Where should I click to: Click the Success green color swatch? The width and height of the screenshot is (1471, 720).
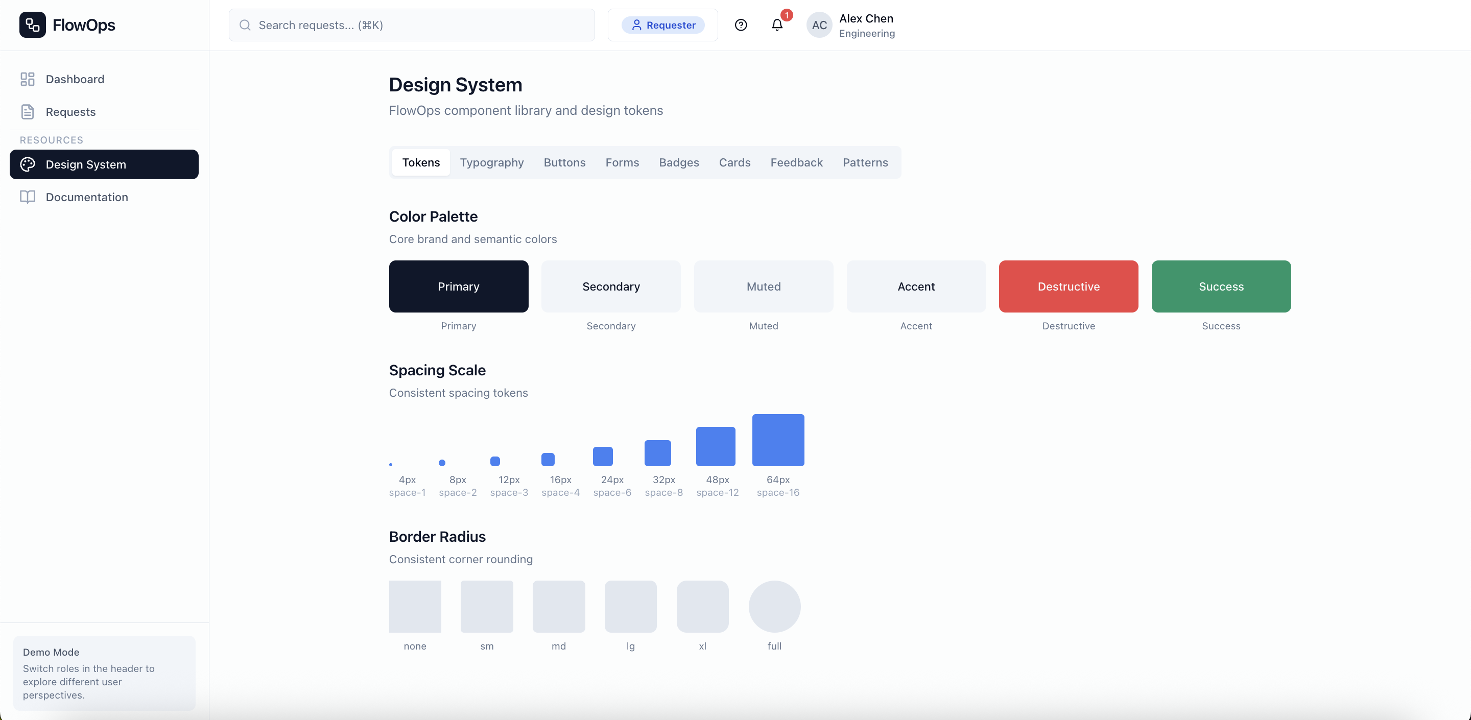click(x=1220, y=286)
